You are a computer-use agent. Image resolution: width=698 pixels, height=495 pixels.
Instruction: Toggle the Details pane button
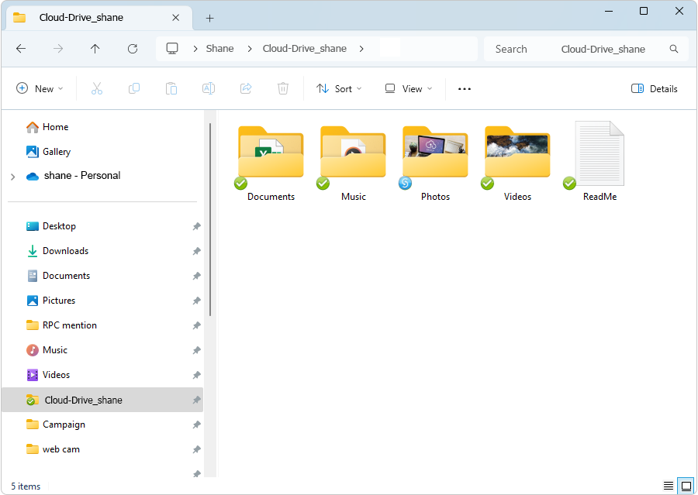[655, 88]
